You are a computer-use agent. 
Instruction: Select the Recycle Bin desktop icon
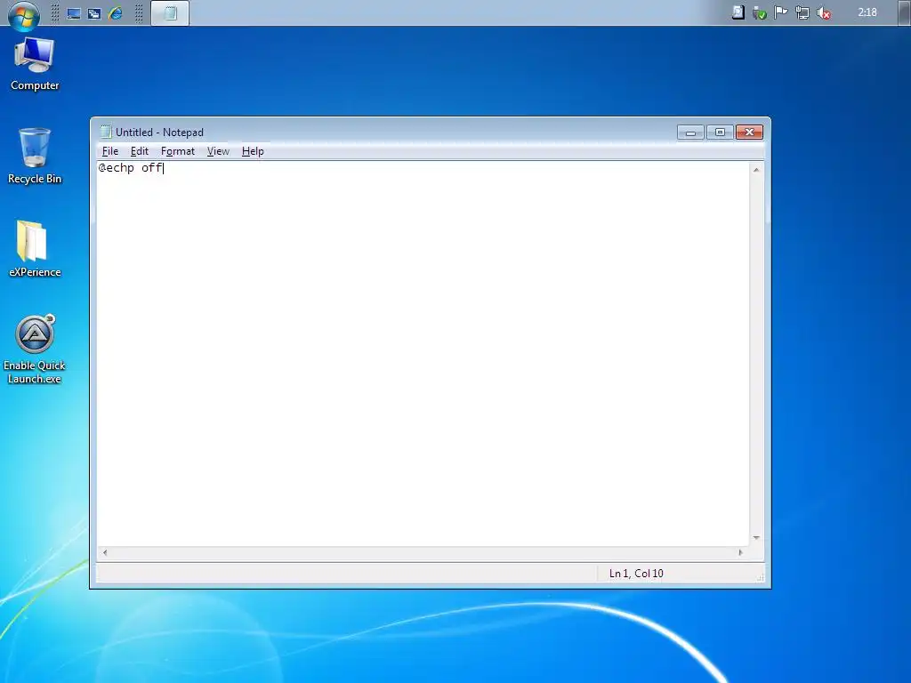[x=35, y=157]
